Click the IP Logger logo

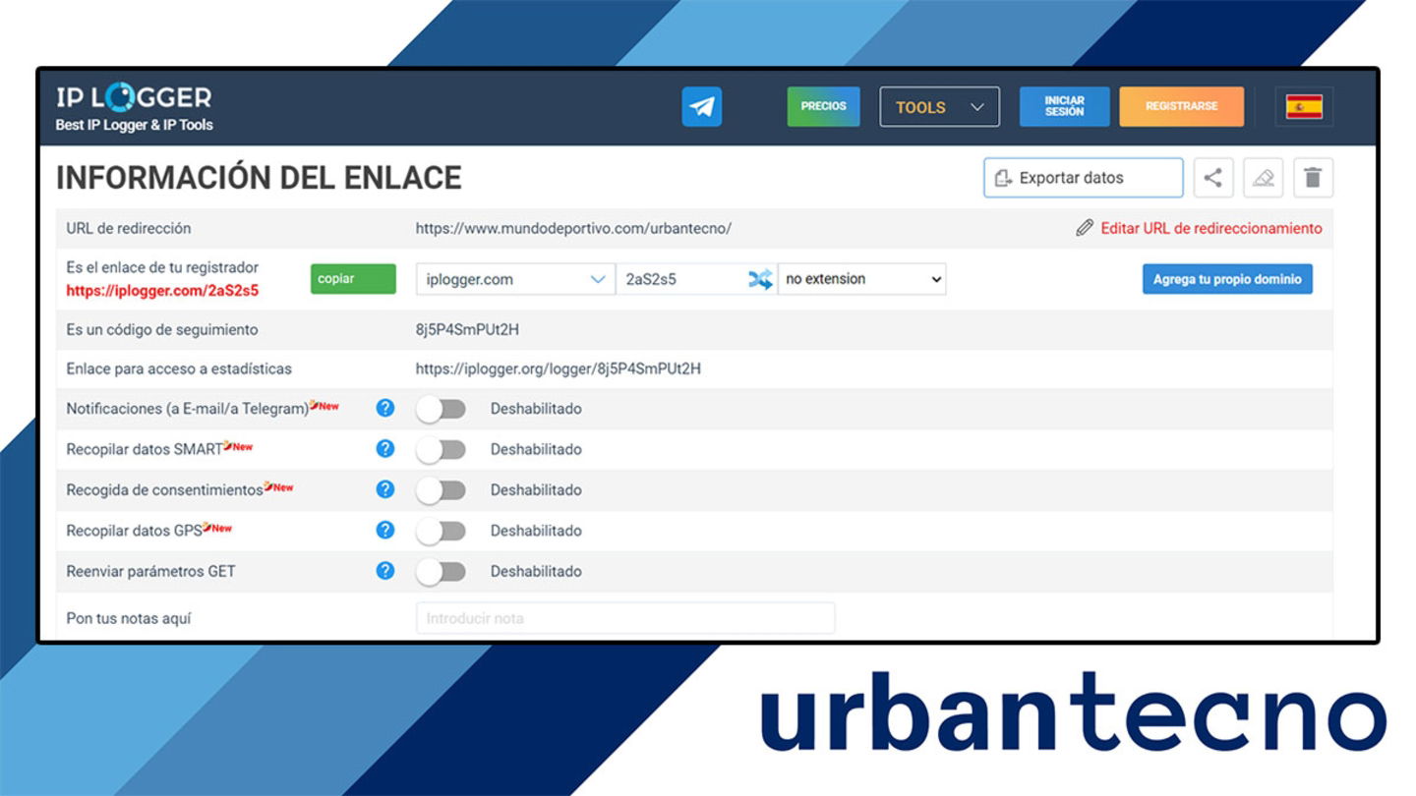tap(134, 97)
